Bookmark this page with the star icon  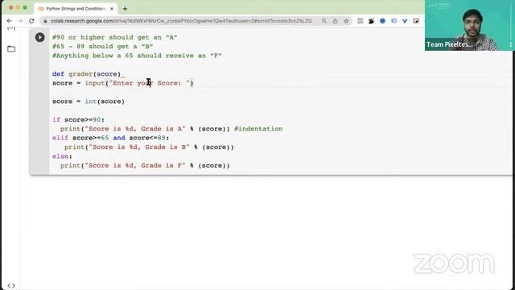(x=346, y=21)
